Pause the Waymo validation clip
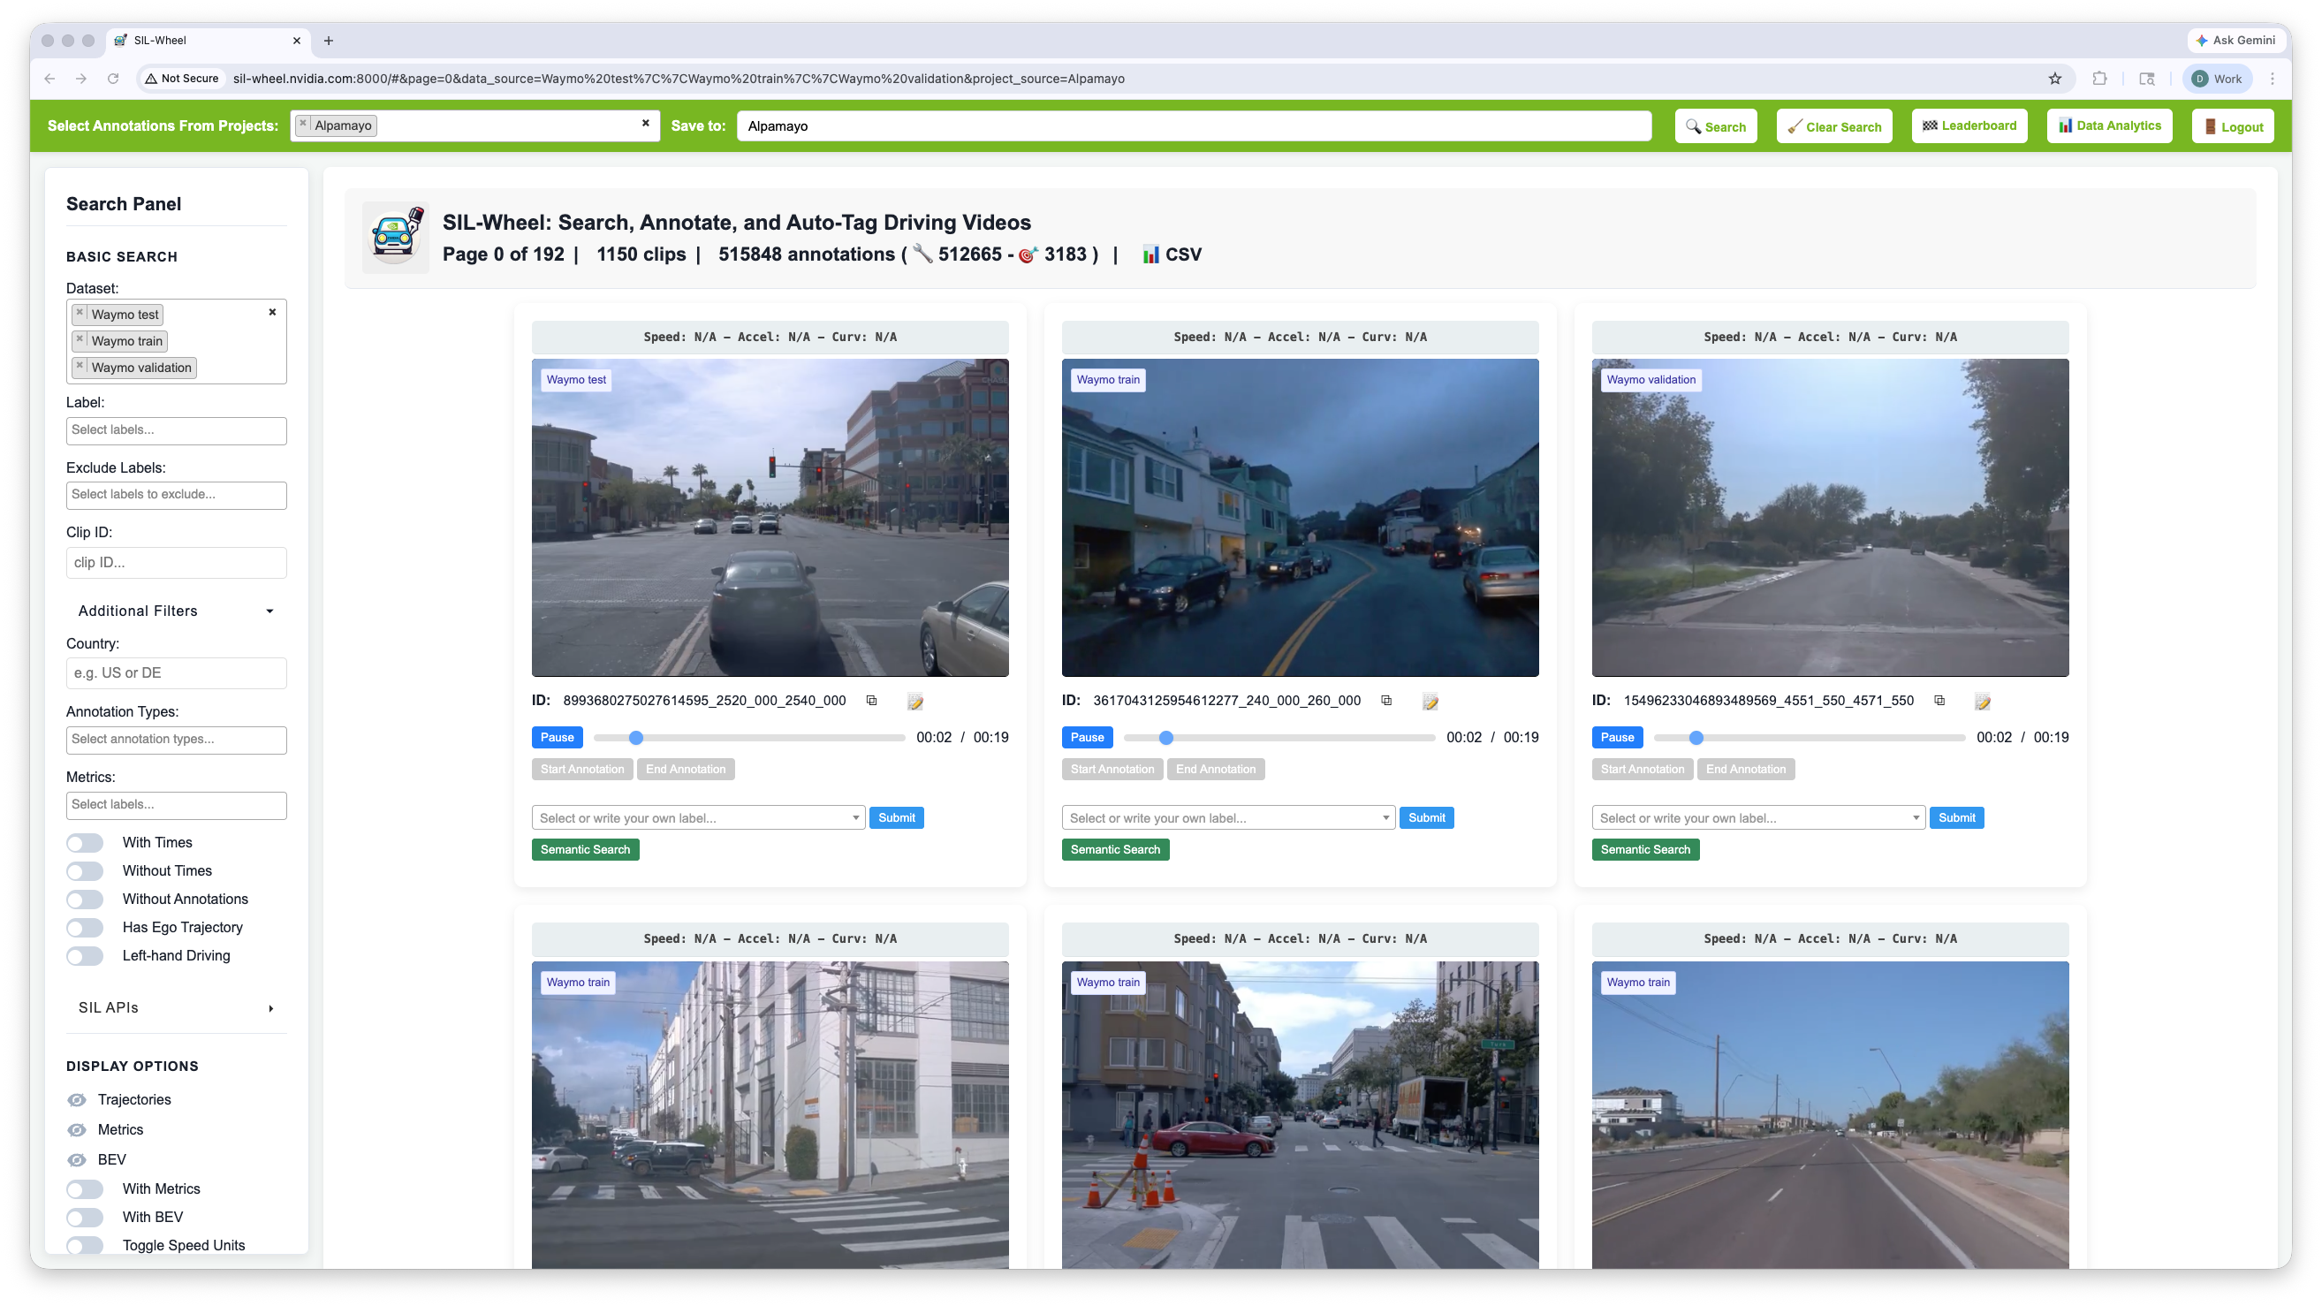This screenshot has height=1306, width=2322. (x=1617, y=736)
